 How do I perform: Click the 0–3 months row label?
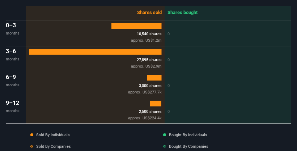pos(13,29)
